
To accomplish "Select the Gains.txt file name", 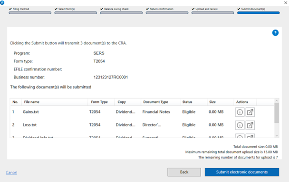I will click(x=31, y=112).
